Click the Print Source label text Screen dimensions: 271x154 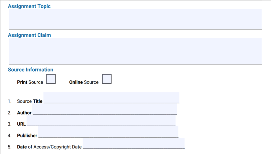[x=30, y=82]
